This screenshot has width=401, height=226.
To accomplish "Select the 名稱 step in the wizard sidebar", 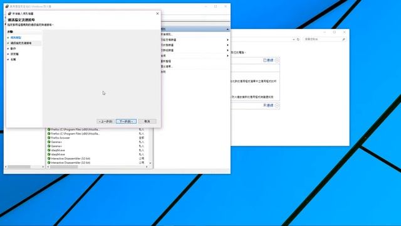I will click(x=13, y=60).
